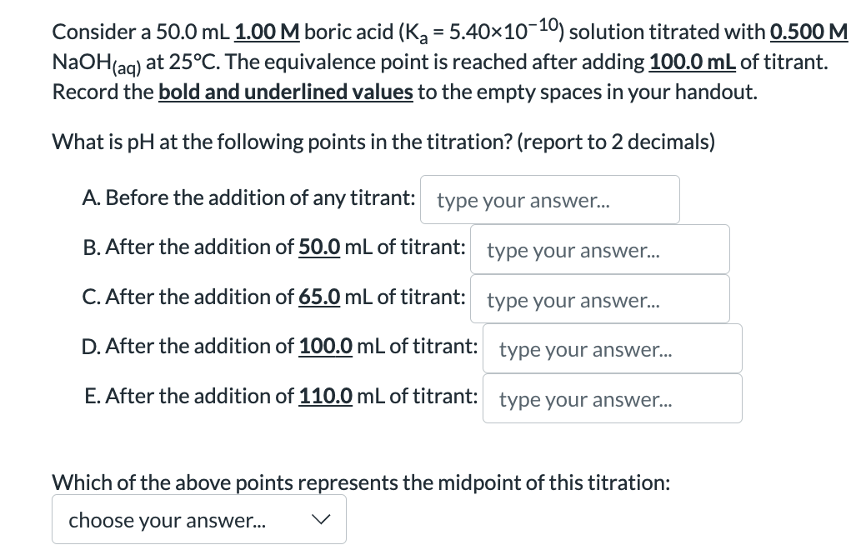Image resolution: width=861 pixels, height=560 pixels.
Task: Select the underlined '65.0' in point C
Action: pos(319,297)
